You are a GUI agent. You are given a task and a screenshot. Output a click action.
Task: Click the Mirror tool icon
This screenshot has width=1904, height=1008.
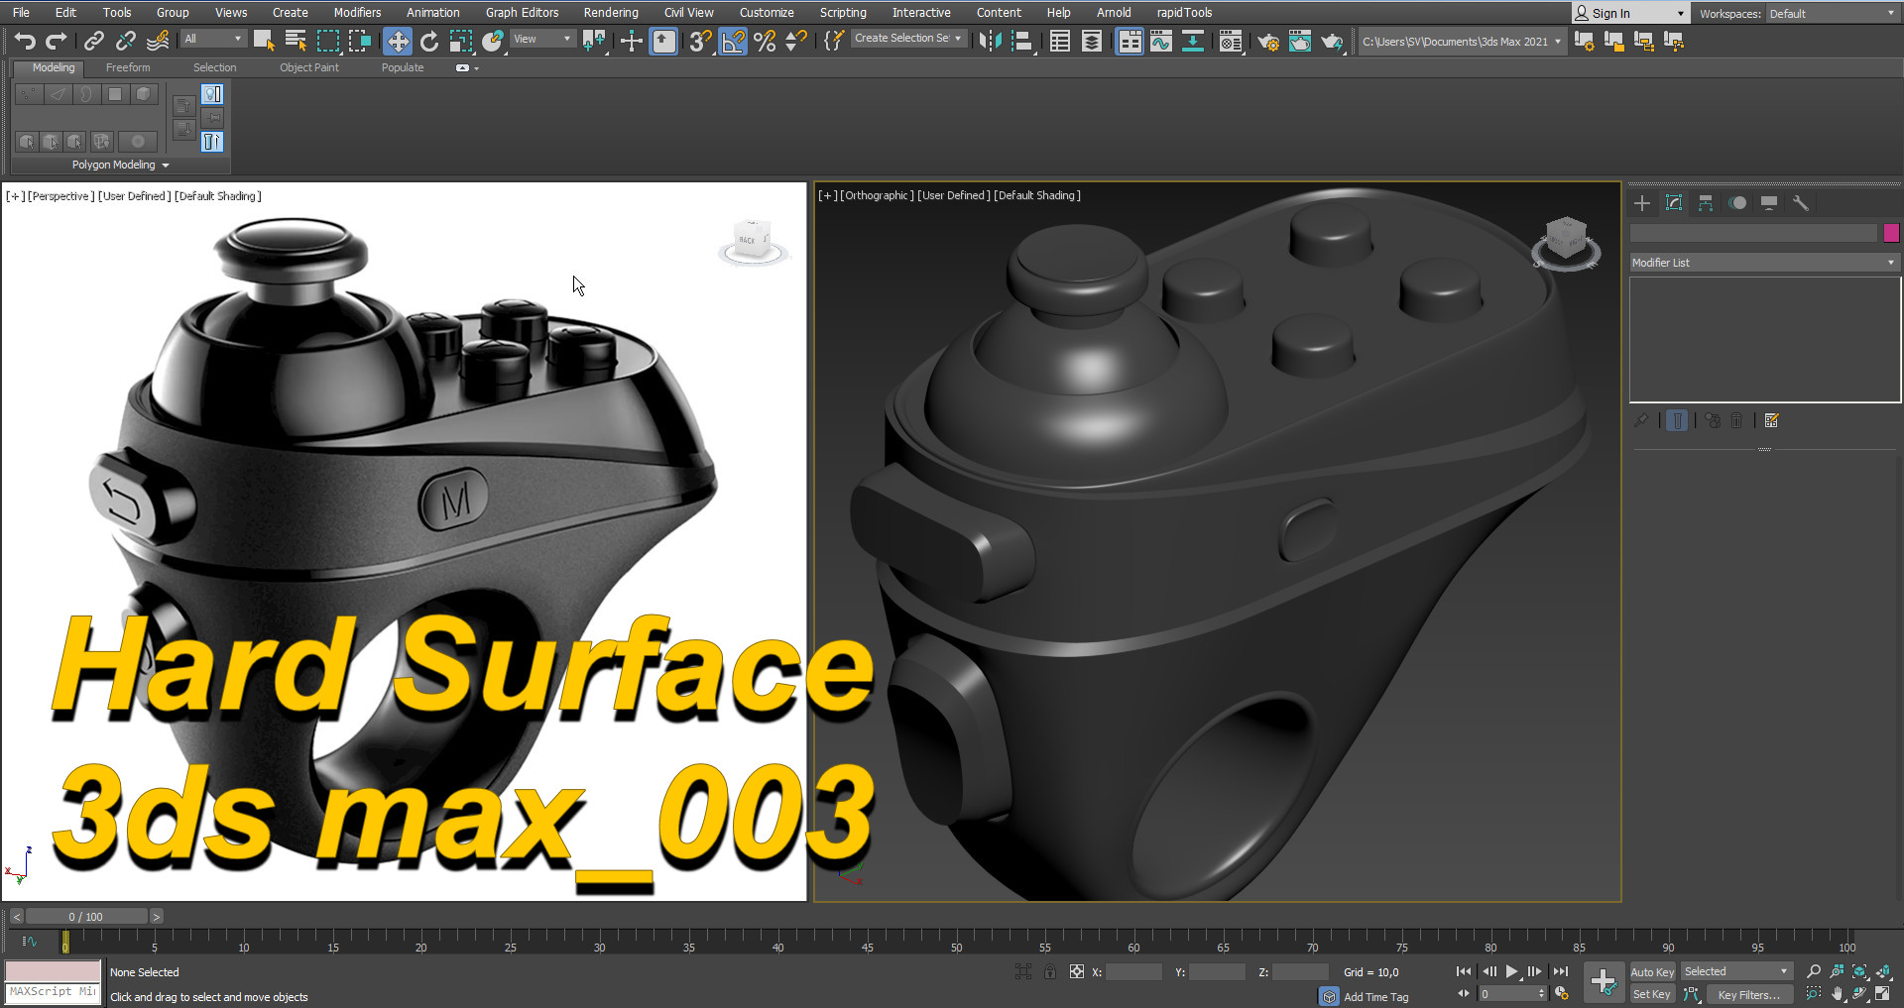click(x=990, y=41)
